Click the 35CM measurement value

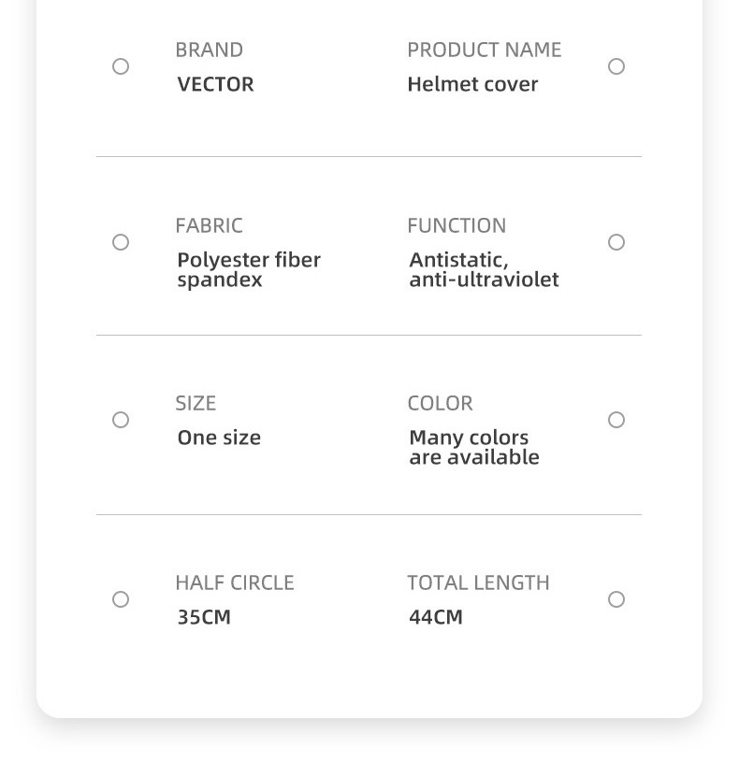tap(204, 617)
